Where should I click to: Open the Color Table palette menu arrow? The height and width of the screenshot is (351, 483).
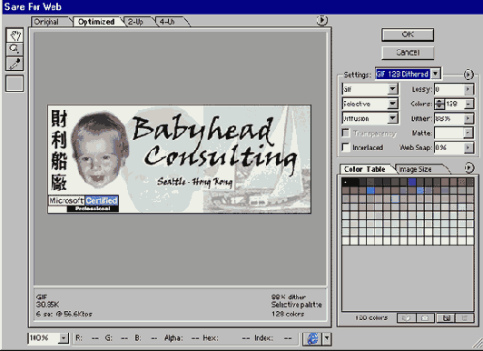[468, 167]
